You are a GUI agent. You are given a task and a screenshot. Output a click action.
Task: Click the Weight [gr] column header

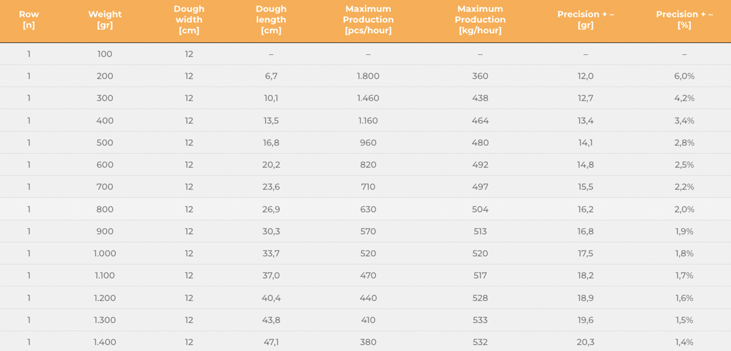tap(105, 20)
